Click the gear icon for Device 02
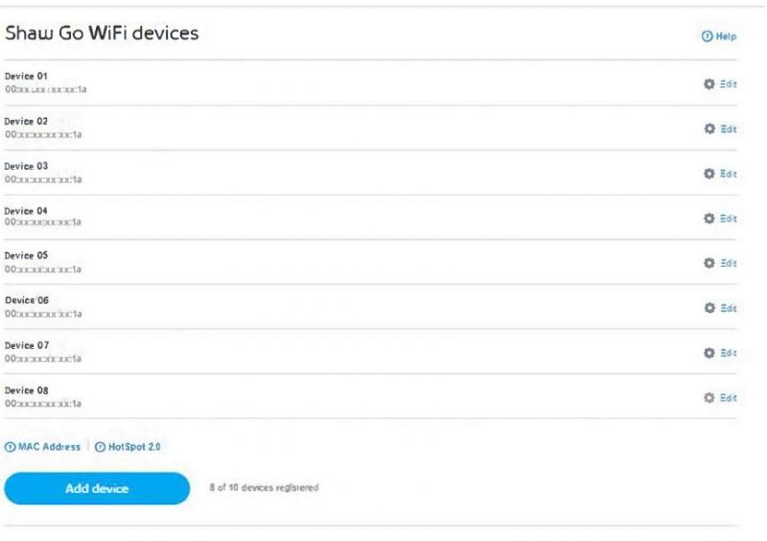Image resolution: width=767 pixels, height=541 pixels. tap(709, 129)
